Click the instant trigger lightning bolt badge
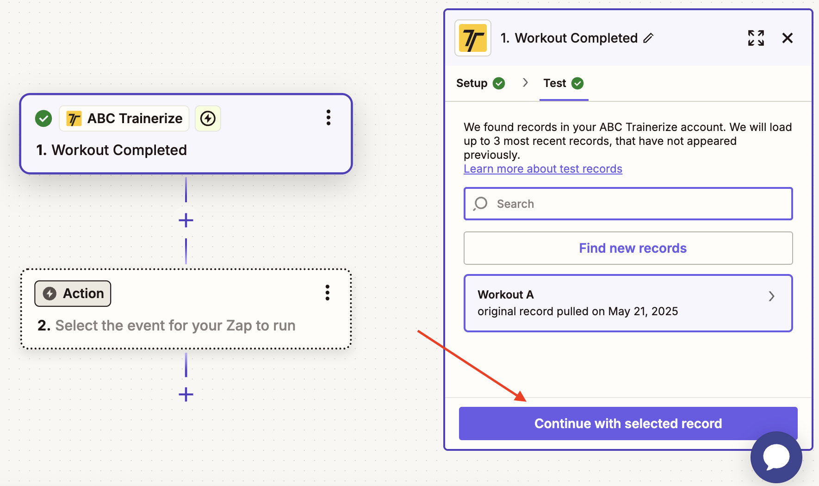 tap(208, 118)
